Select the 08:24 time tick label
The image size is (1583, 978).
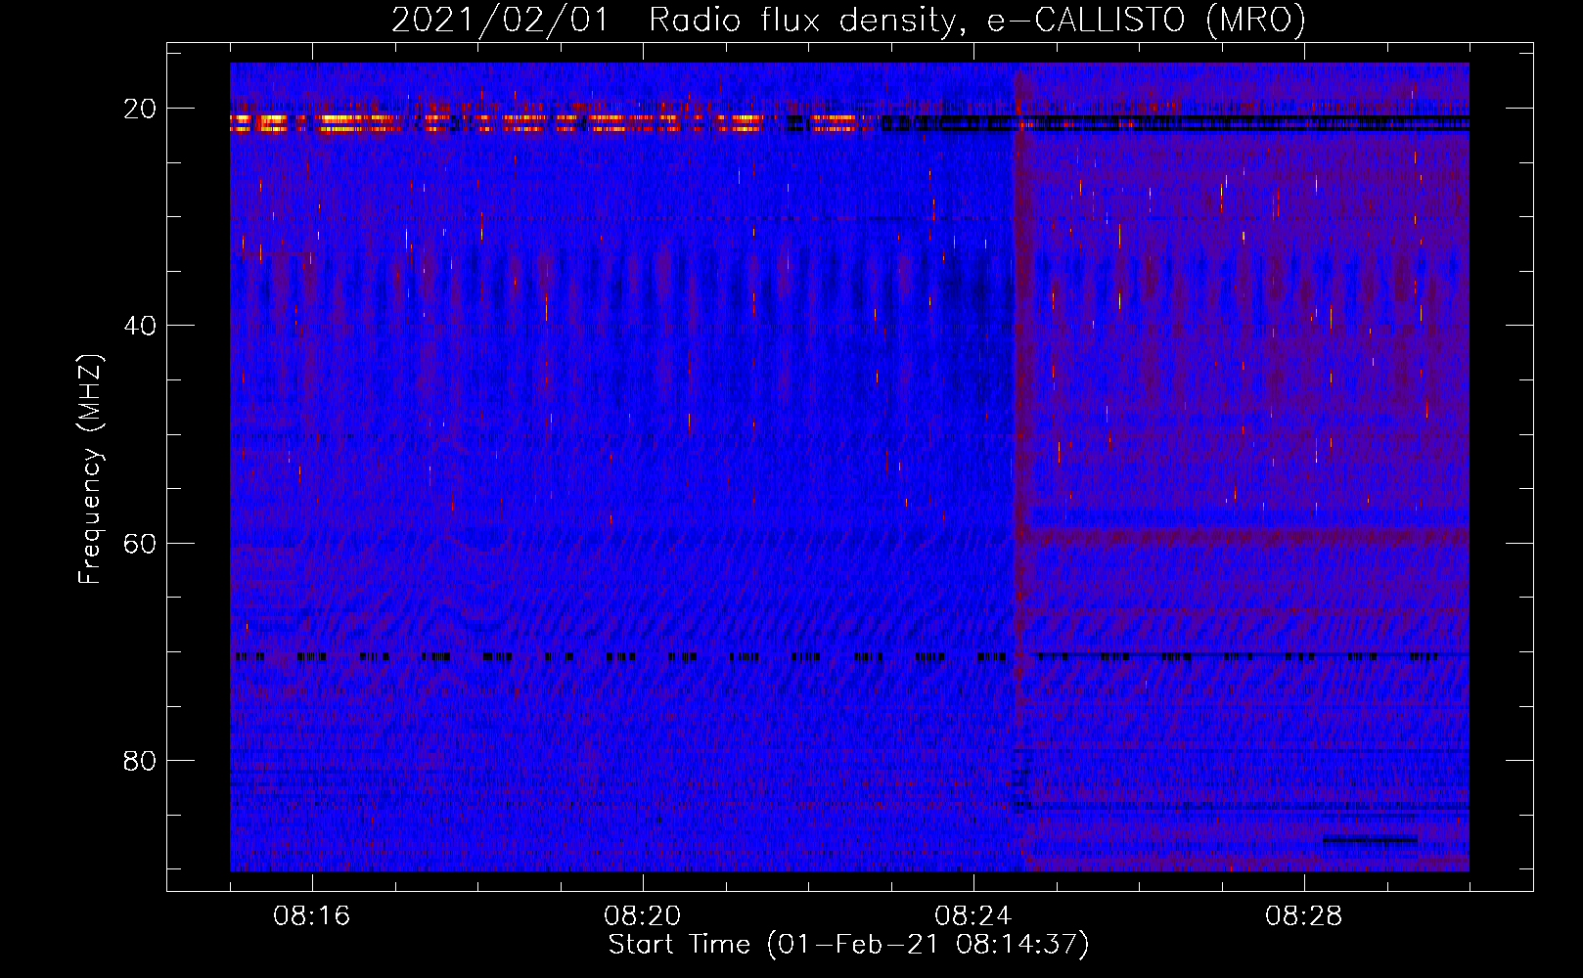point(973,916)
